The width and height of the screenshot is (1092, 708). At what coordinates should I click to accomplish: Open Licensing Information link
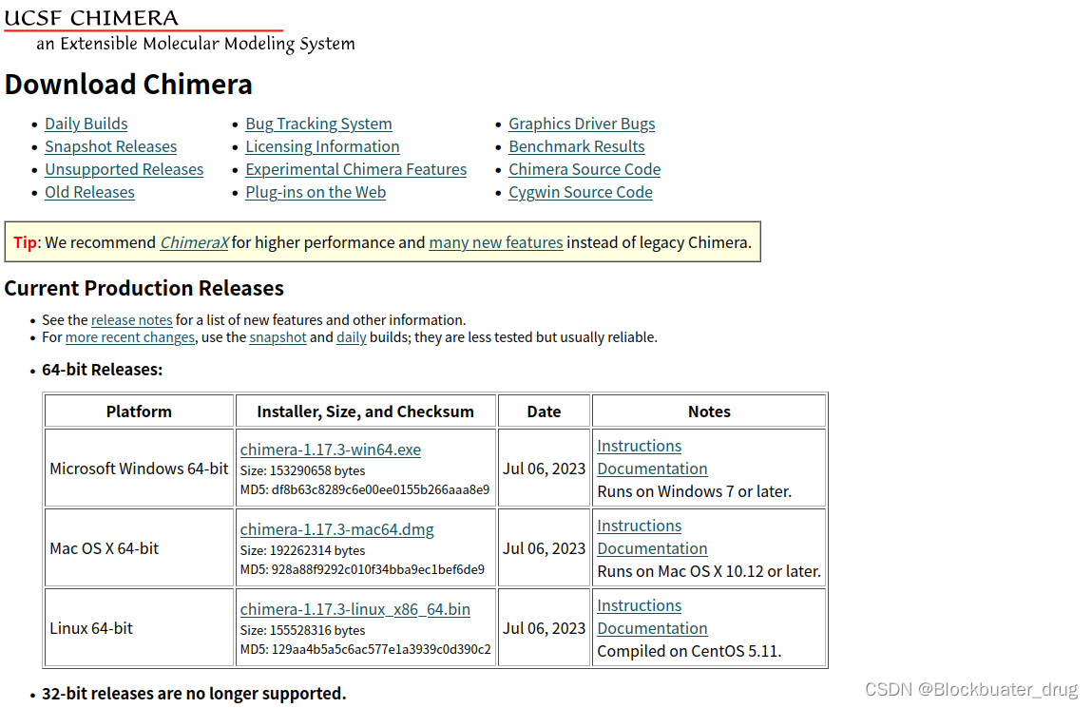pos(322,147)
